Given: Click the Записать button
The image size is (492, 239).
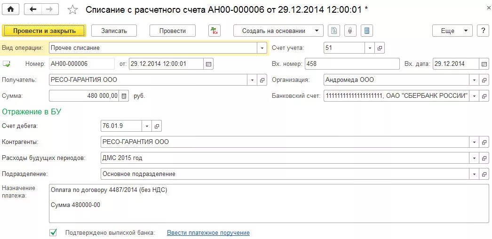Looking at the screenshot, I should coord(114,31).
